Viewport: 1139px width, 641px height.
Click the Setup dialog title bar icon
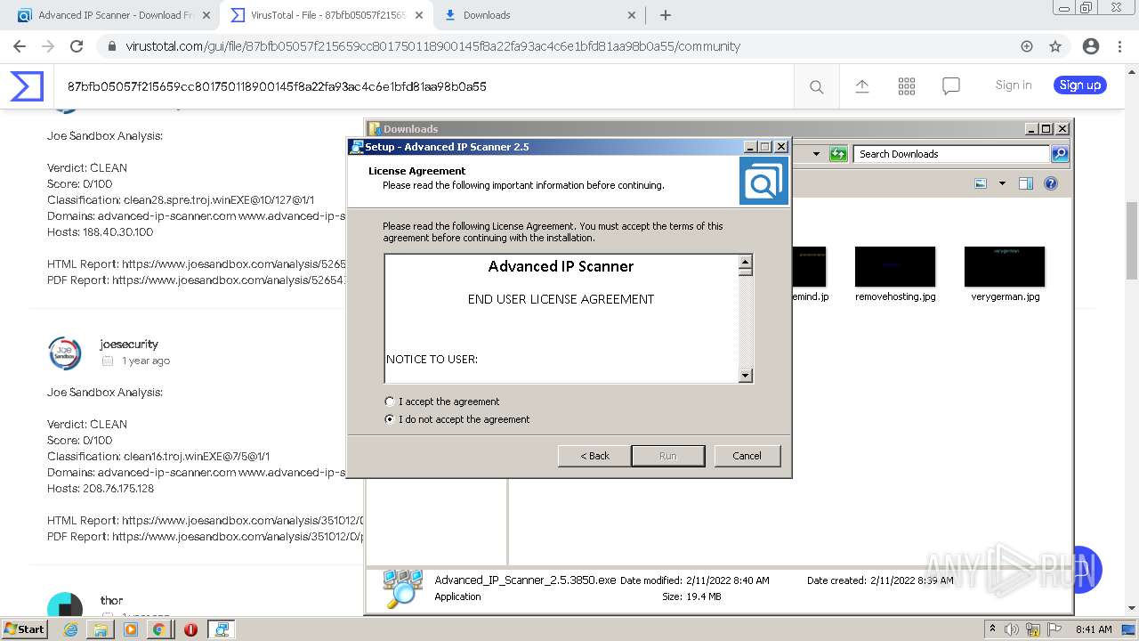pyautogui.click(x=357, y=147)
